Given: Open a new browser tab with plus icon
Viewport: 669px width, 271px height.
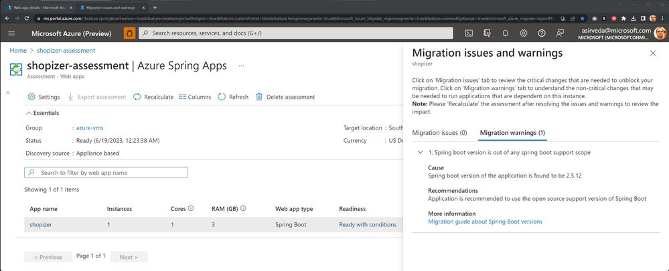Looking at the screenshot, I should pos(155,7).
